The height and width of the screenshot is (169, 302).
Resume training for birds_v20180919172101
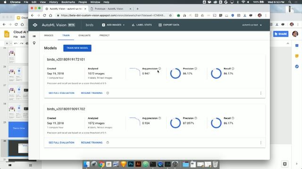click(x=92, y=93)
